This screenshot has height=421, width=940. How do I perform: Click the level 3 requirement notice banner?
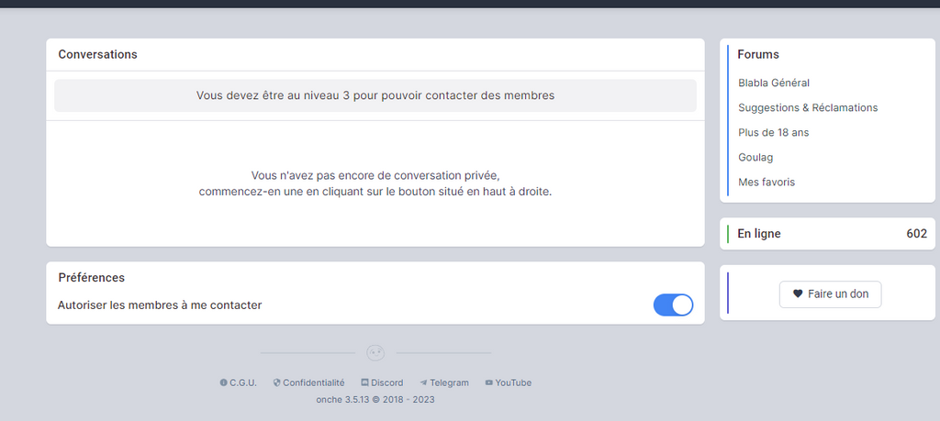[375, 95]
